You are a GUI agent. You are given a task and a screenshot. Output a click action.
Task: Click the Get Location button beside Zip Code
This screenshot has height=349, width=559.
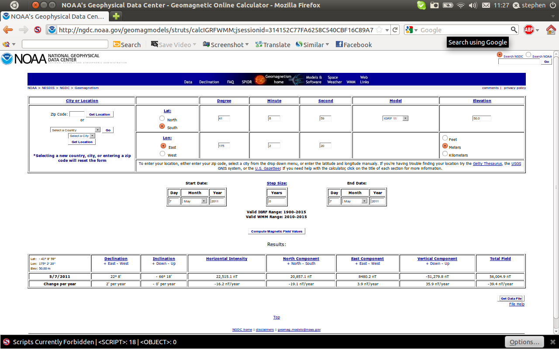pyautogui.click(x=100, y=114)
